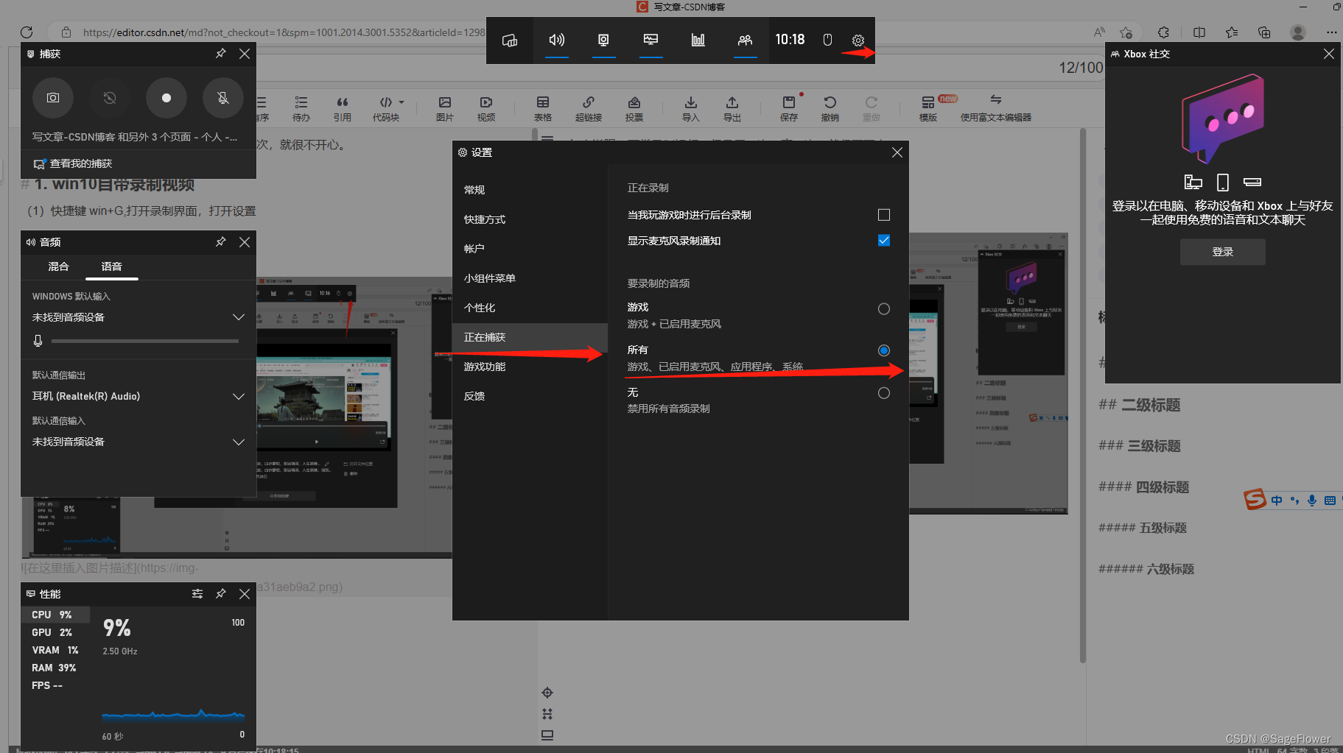Switch to the 混合 tab in Audio widget
The width and height of the screenshot is (1343, 753).
pyautogui.click(x=58, y=266)
